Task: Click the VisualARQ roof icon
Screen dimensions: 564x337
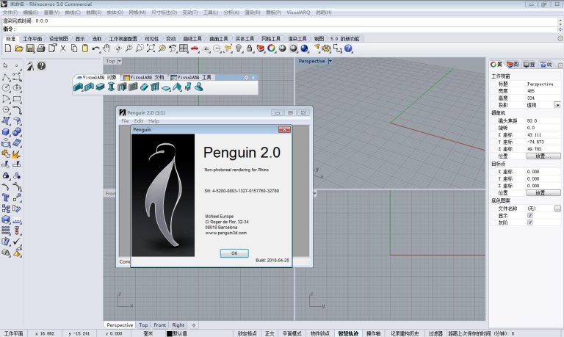Action: (x=177, y=87)
